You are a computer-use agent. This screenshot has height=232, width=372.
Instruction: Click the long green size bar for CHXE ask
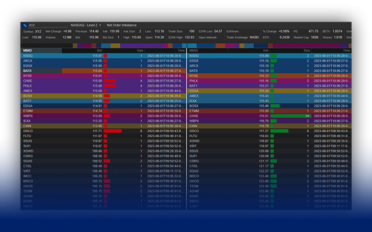point(290,116)
